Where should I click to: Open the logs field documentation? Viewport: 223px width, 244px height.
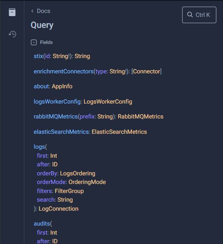tap(39, 147)
